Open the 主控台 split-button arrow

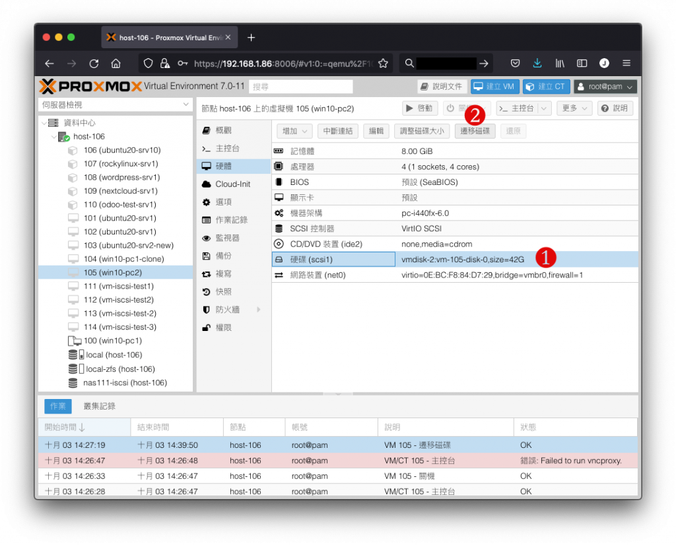click(544, 108)
